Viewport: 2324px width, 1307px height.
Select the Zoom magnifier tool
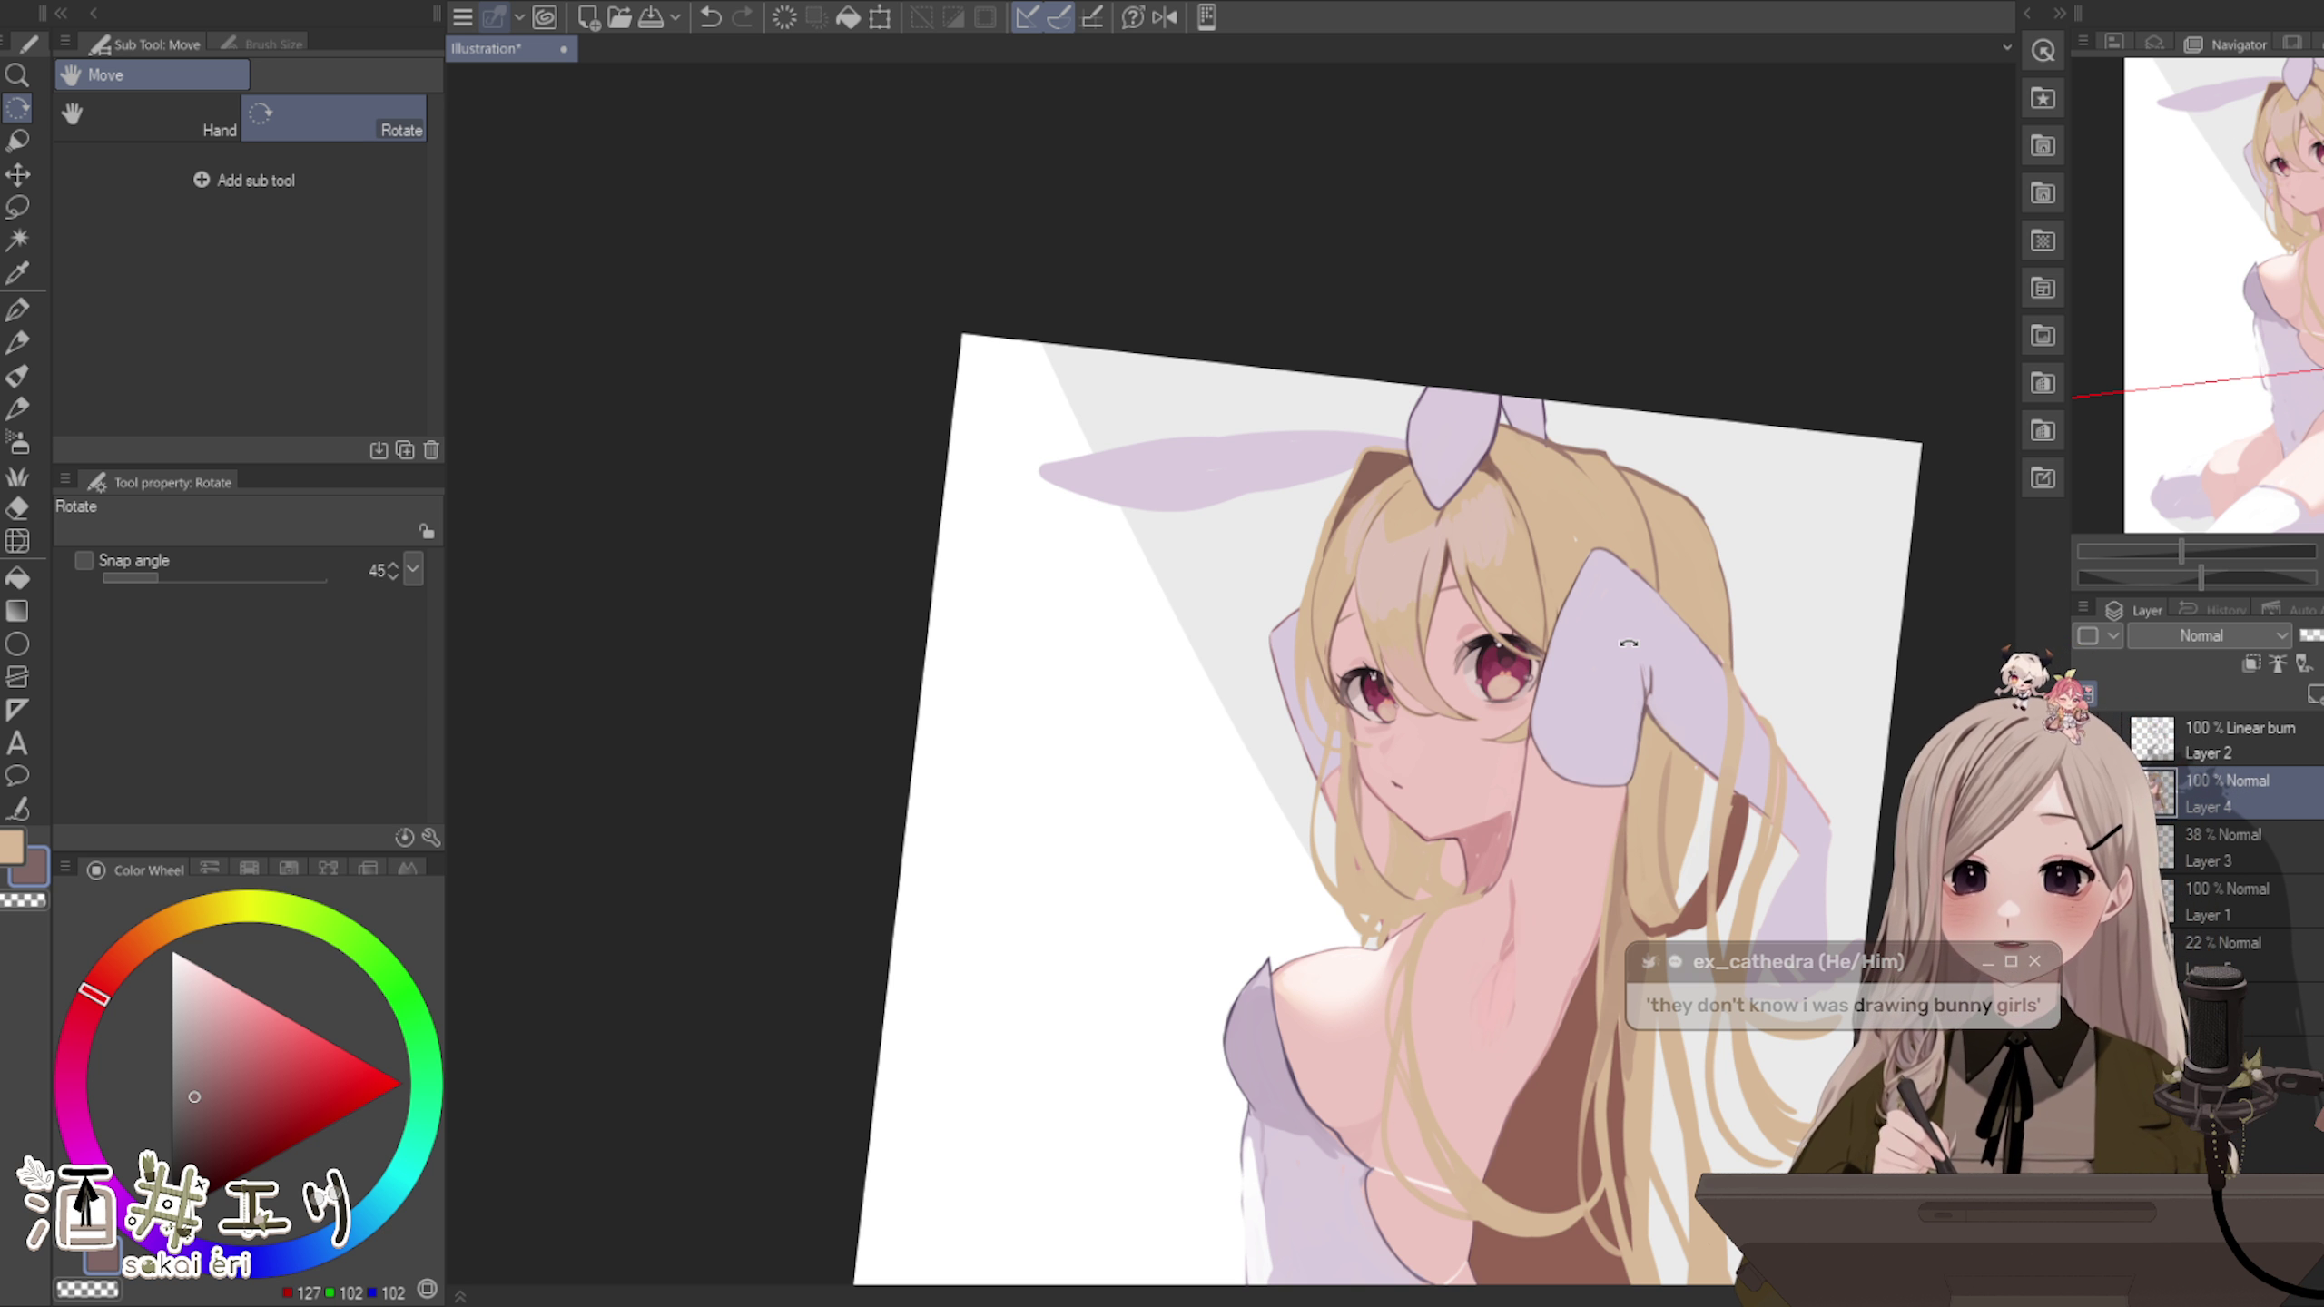tap(17, 75)
